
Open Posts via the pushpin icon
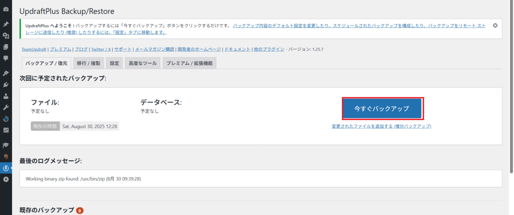pos(6,24)
